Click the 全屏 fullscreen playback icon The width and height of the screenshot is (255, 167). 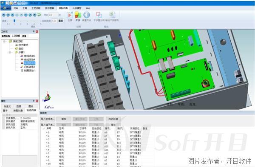tap(70, 15)
